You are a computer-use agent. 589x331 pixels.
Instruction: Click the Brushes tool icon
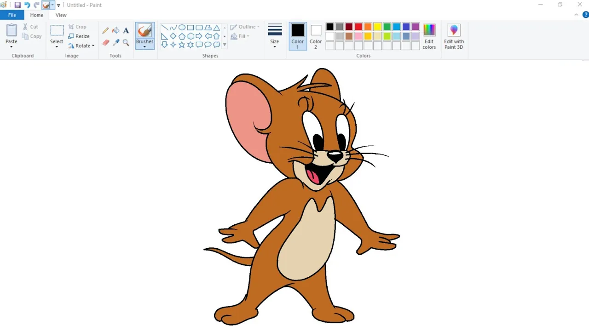pos(144,31)
